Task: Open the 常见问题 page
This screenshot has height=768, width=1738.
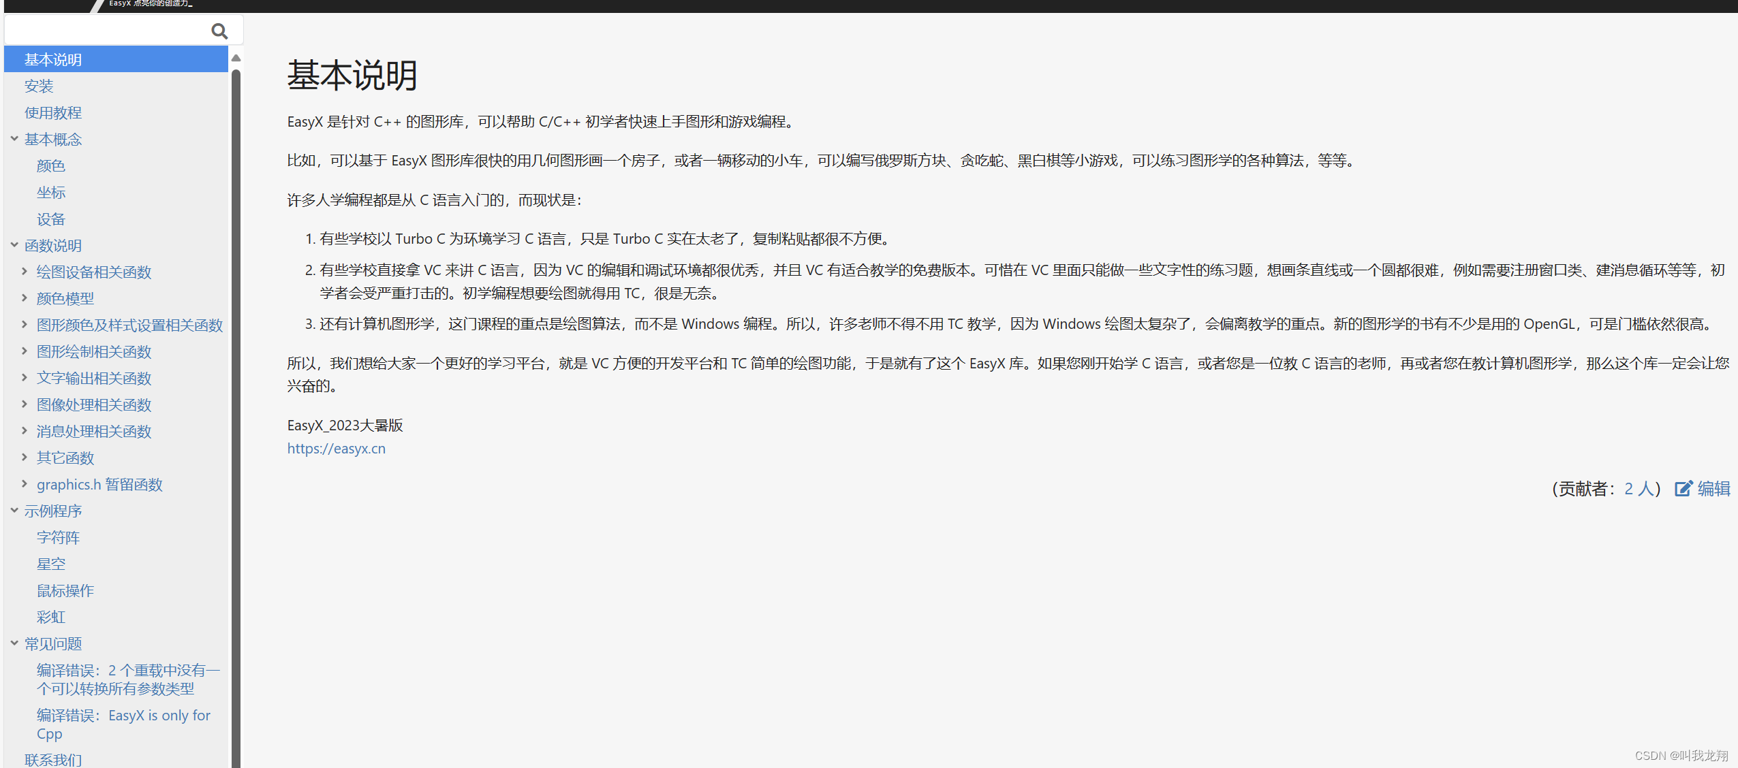Action: pyautogui.click(x=53, y=643)
